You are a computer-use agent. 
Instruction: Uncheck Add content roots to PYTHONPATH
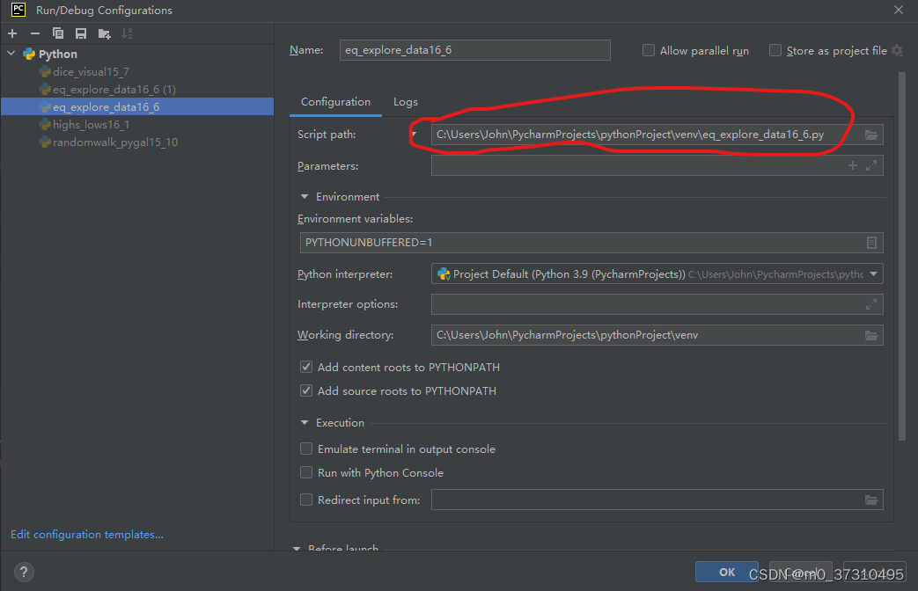pyautogui.click(x=305, y=367)
